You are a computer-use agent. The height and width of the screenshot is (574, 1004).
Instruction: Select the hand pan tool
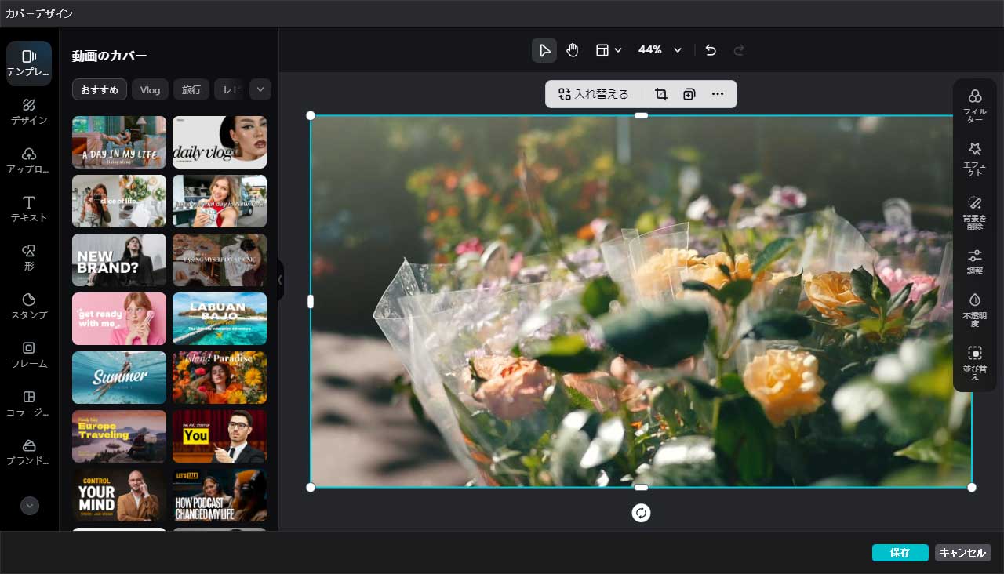pos(573,50)
